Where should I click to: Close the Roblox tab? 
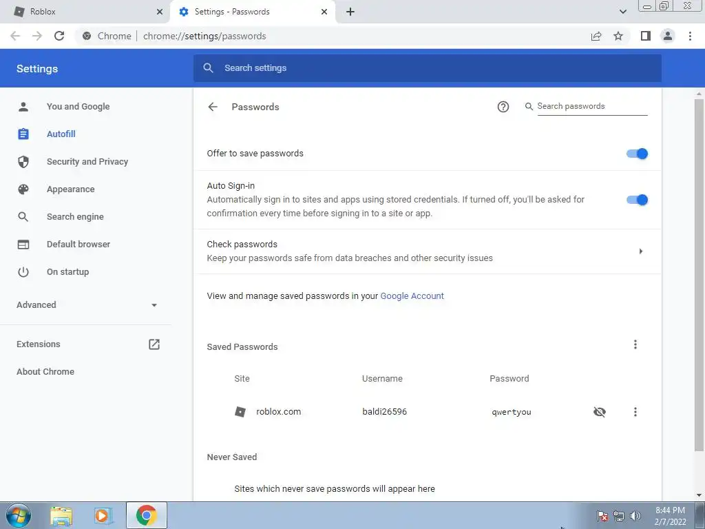coord(160,12)
